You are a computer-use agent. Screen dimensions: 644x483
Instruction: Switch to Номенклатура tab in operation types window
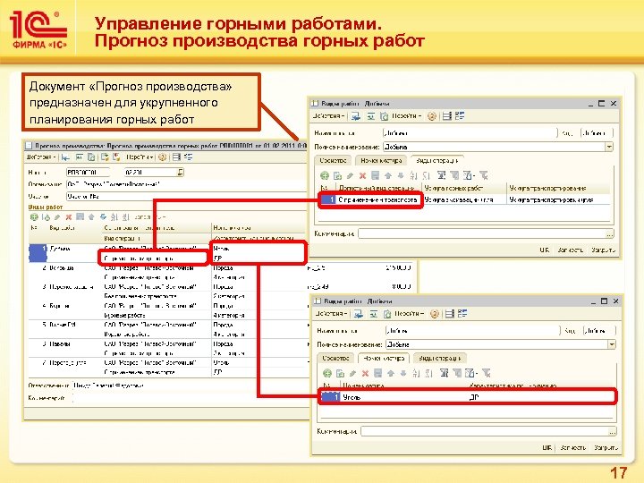pyautogui.click(x=381, y=161)
